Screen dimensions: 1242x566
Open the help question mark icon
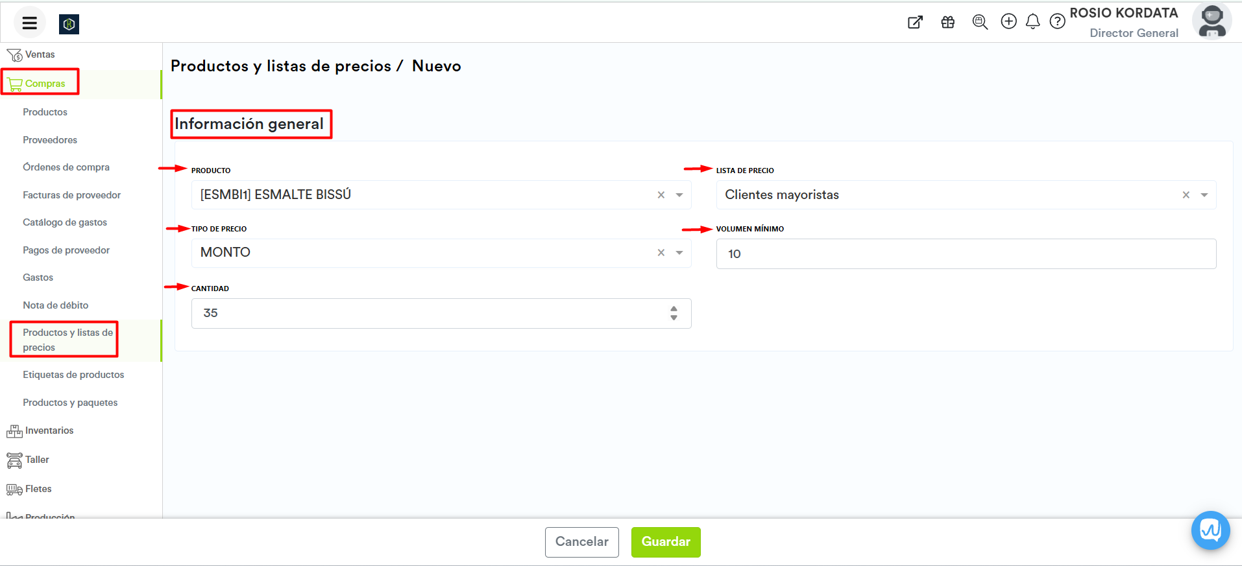tap(1057, 22)
